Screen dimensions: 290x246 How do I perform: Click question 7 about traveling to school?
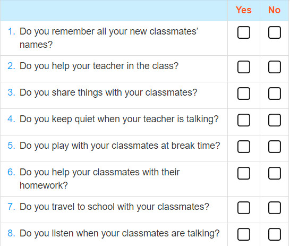(108, 207)
